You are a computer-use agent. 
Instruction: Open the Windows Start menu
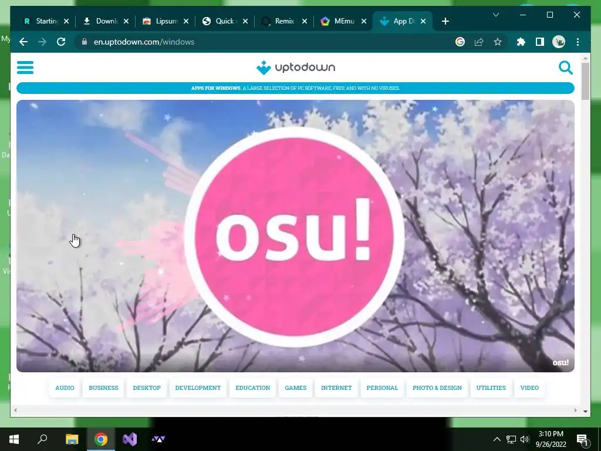click(x=14, y=439)
